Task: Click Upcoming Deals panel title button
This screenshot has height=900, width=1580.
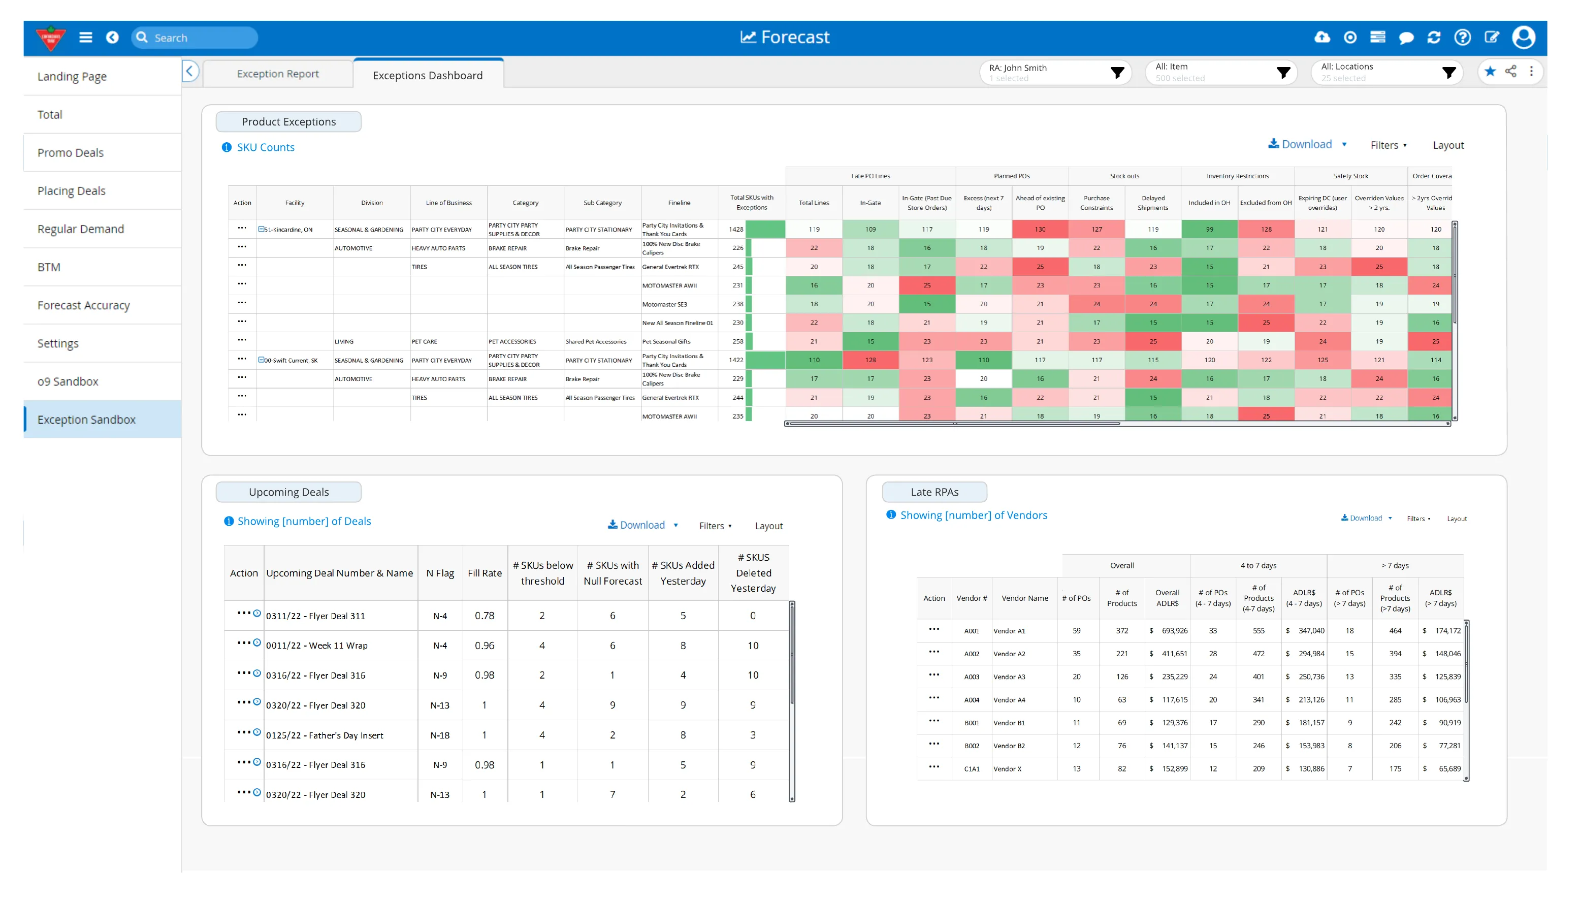Action: [288, 492]
